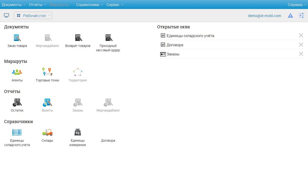Image resolution: width=308 pixels, height=169 pixels.
Task: Open the Справочники menu
Action: click(89, 5)
